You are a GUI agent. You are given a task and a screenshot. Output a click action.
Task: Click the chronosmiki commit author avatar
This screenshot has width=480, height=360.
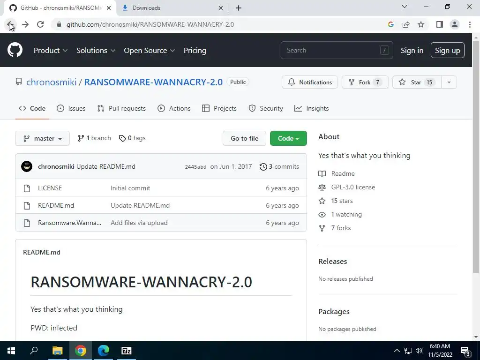[27, 166]
